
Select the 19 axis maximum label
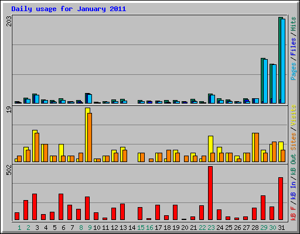tap(9, 109)
